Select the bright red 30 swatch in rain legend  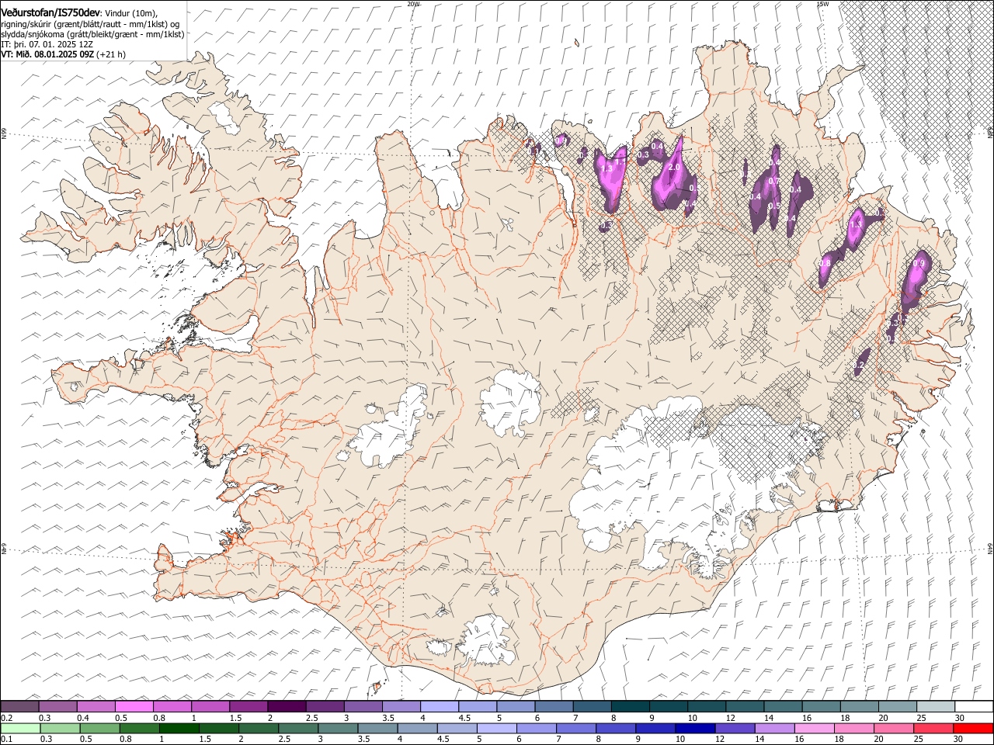973,728
